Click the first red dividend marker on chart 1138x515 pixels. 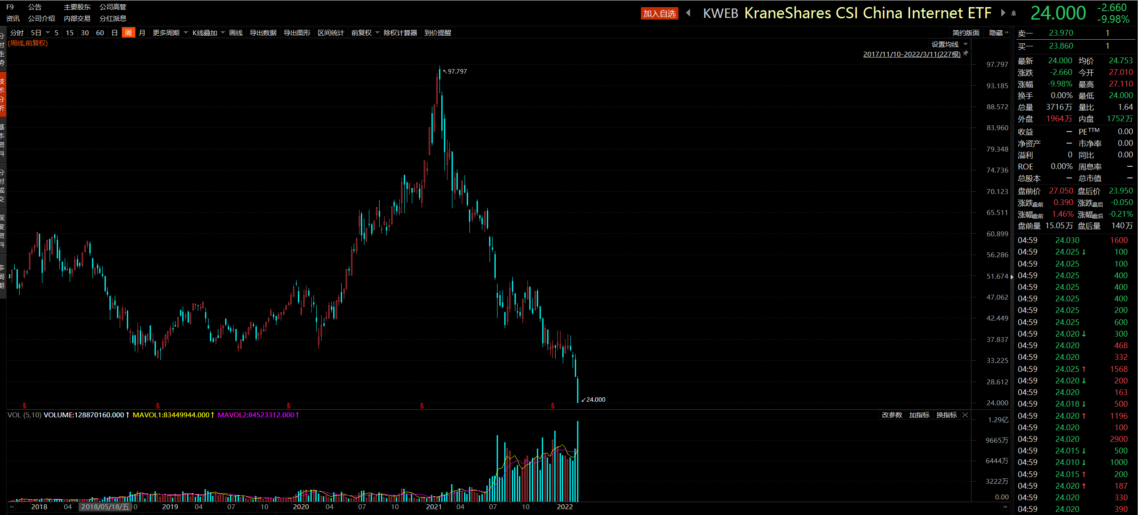coord(25,405)
